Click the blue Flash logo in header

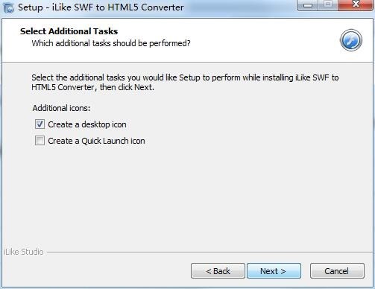pos(351,40)
